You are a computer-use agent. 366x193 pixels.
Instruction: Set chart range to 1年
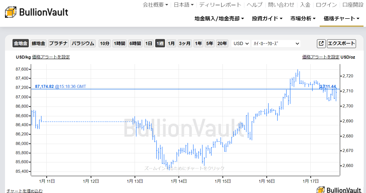coord(198,44)
